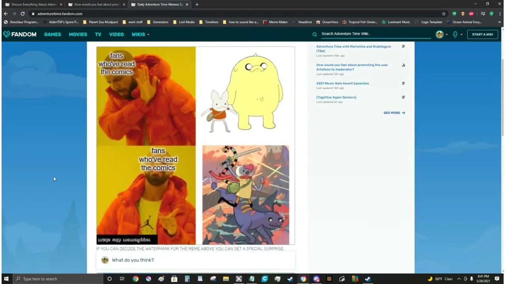506x284 pixels.
Task: Open the notifications bell
Action: coord(455,34)
